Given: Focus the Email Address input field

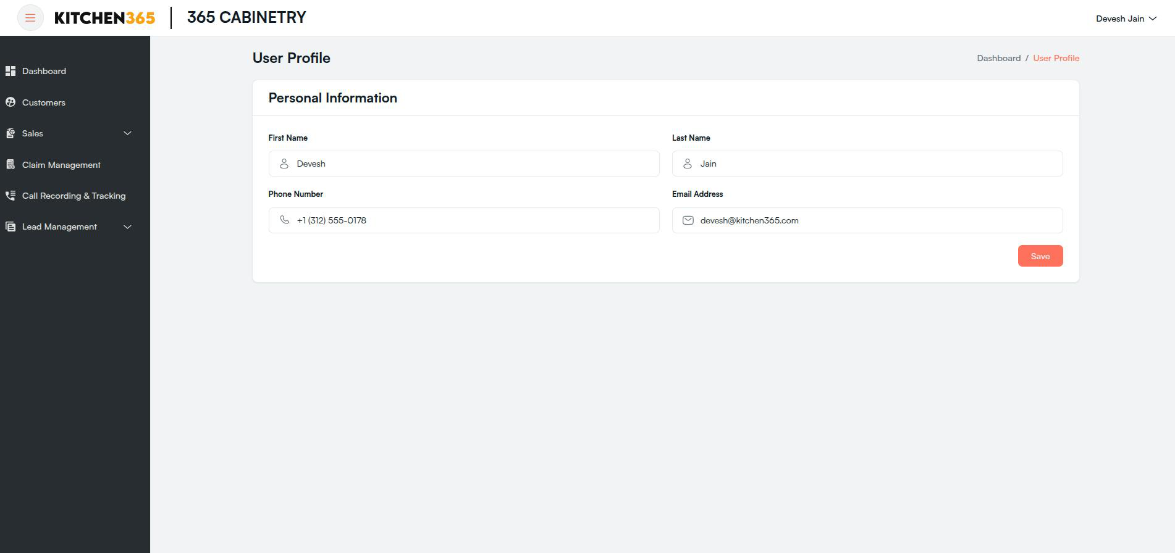Looking at the screenshot, I should 867,220.
